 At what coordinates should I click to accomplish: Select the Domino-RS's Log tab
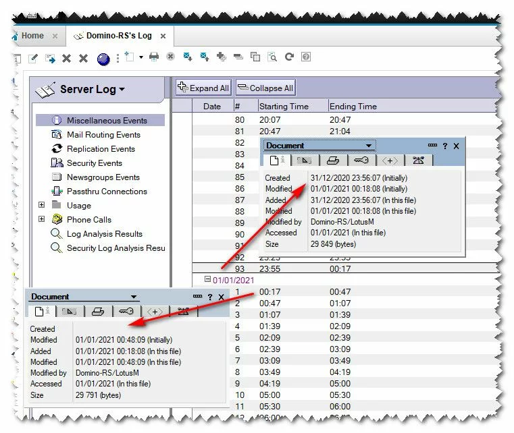coord(118,36)
